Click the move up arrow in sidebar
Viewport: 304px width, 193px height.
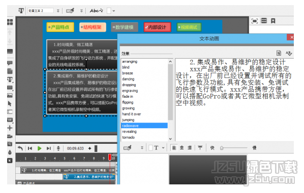click(10, 32)
